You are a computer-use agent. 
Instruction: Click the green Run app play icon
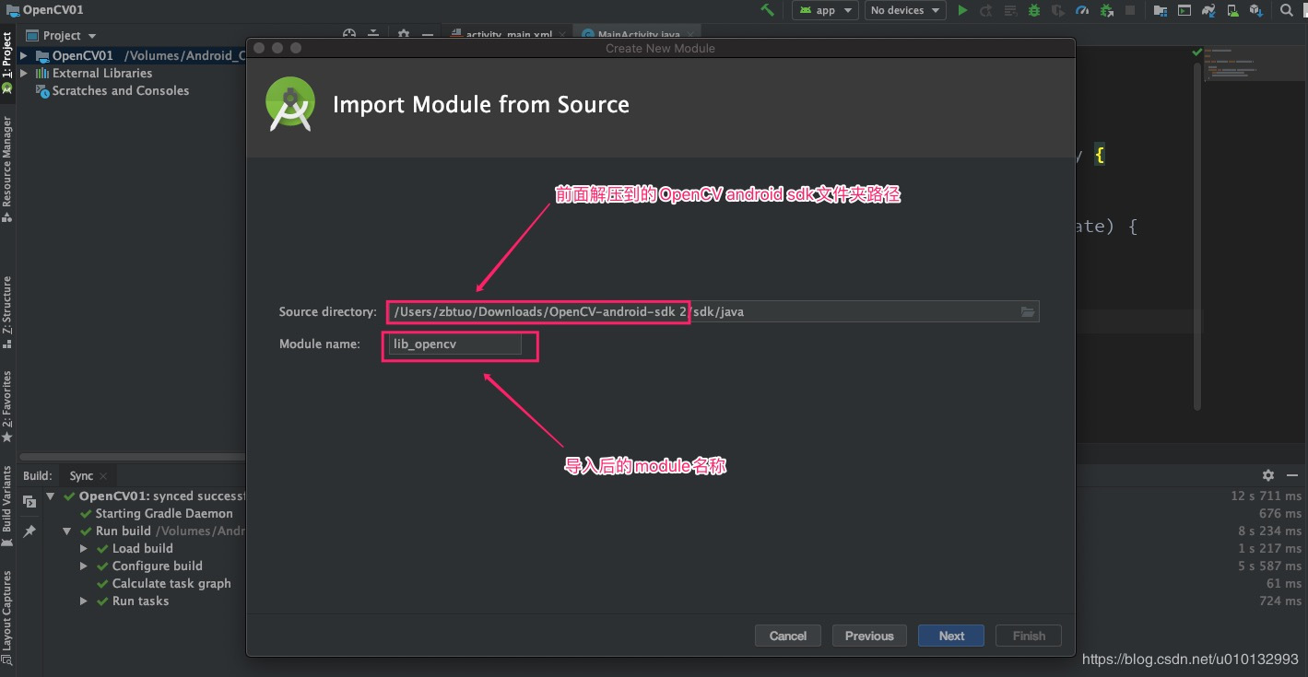(962, 10)
